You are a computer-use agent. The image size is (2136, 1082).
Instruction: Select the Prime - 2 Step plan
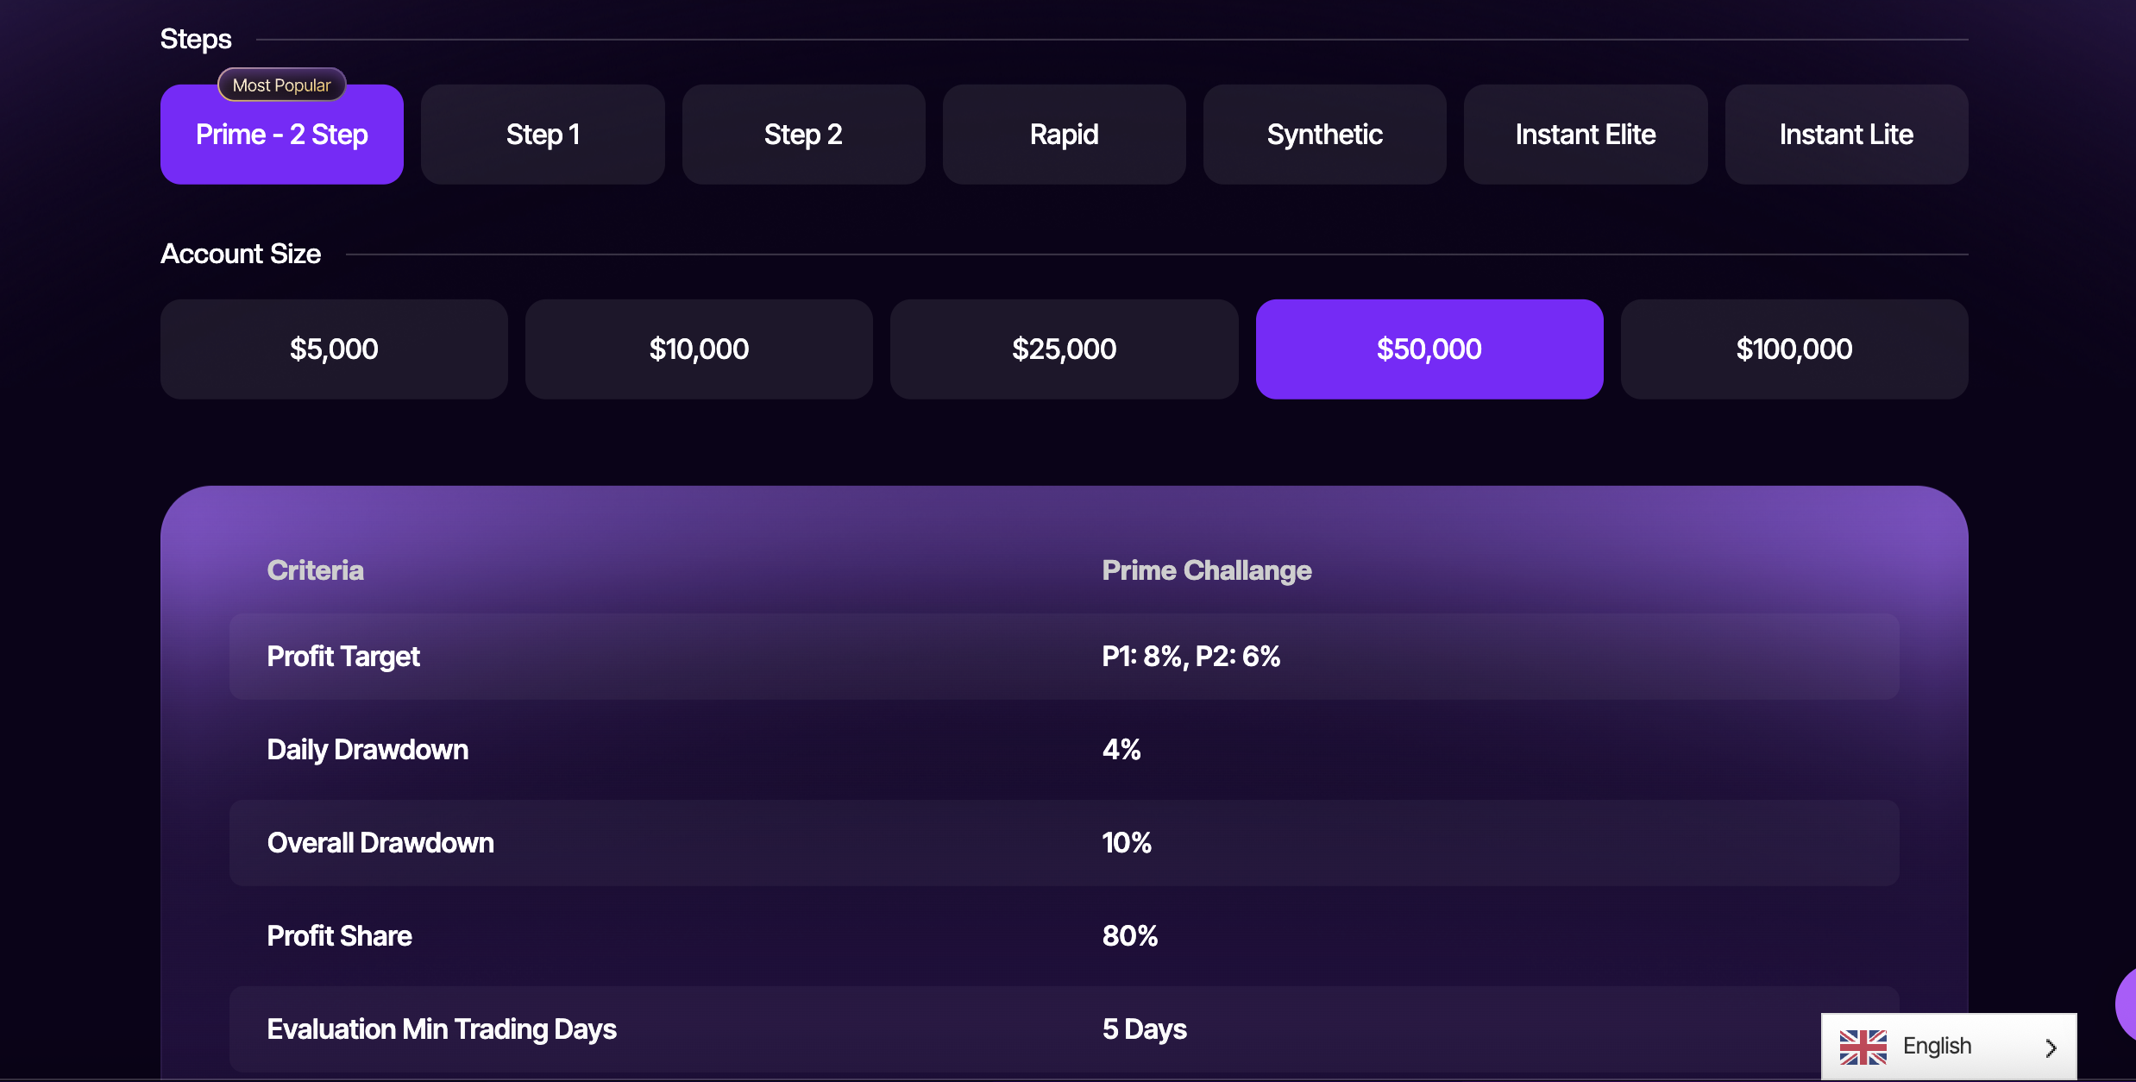[x=281, y=135]
